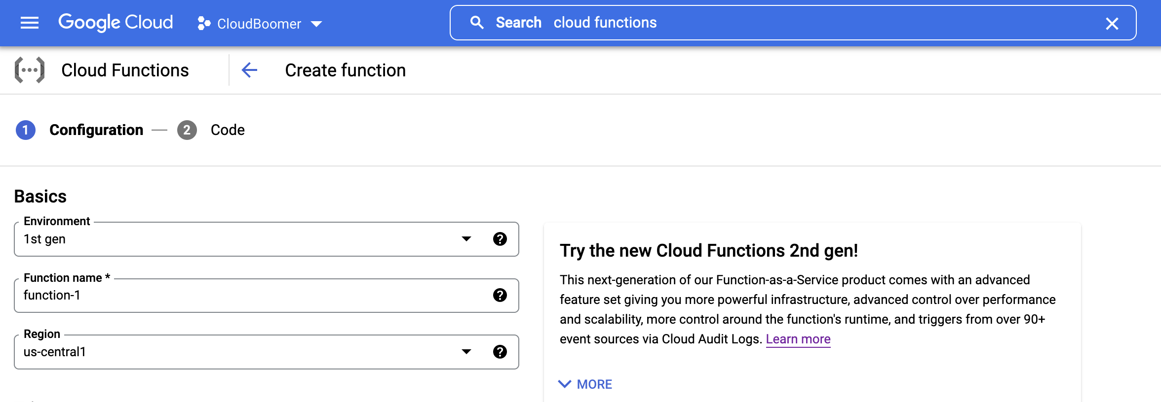
Task: Click the project icon beside CloudBoomer
Action: click(204, 23)
